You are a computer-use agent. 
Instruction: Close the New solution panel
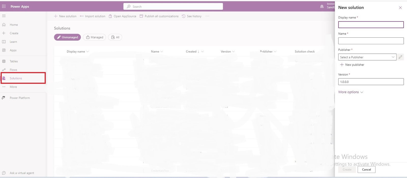[400, 8]
